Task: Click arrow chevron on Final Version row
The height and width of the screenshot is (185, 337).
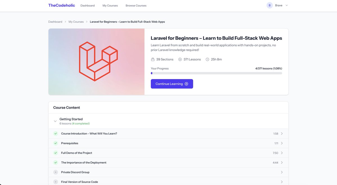Action: [x=282, y=182]
